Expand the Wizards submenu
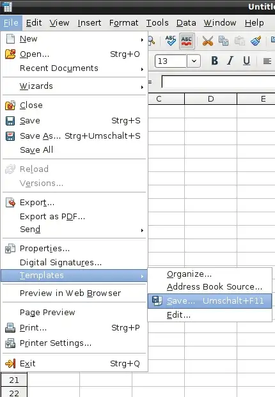 (74, 86)
